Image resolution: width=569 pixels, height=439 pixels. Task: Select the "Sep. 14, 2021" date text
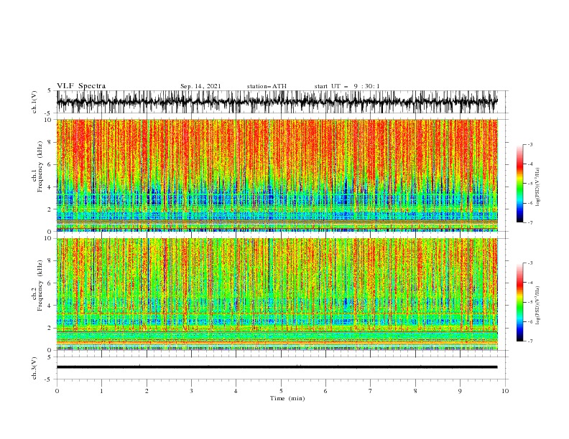pyautogui.click(x=200, y=86)
